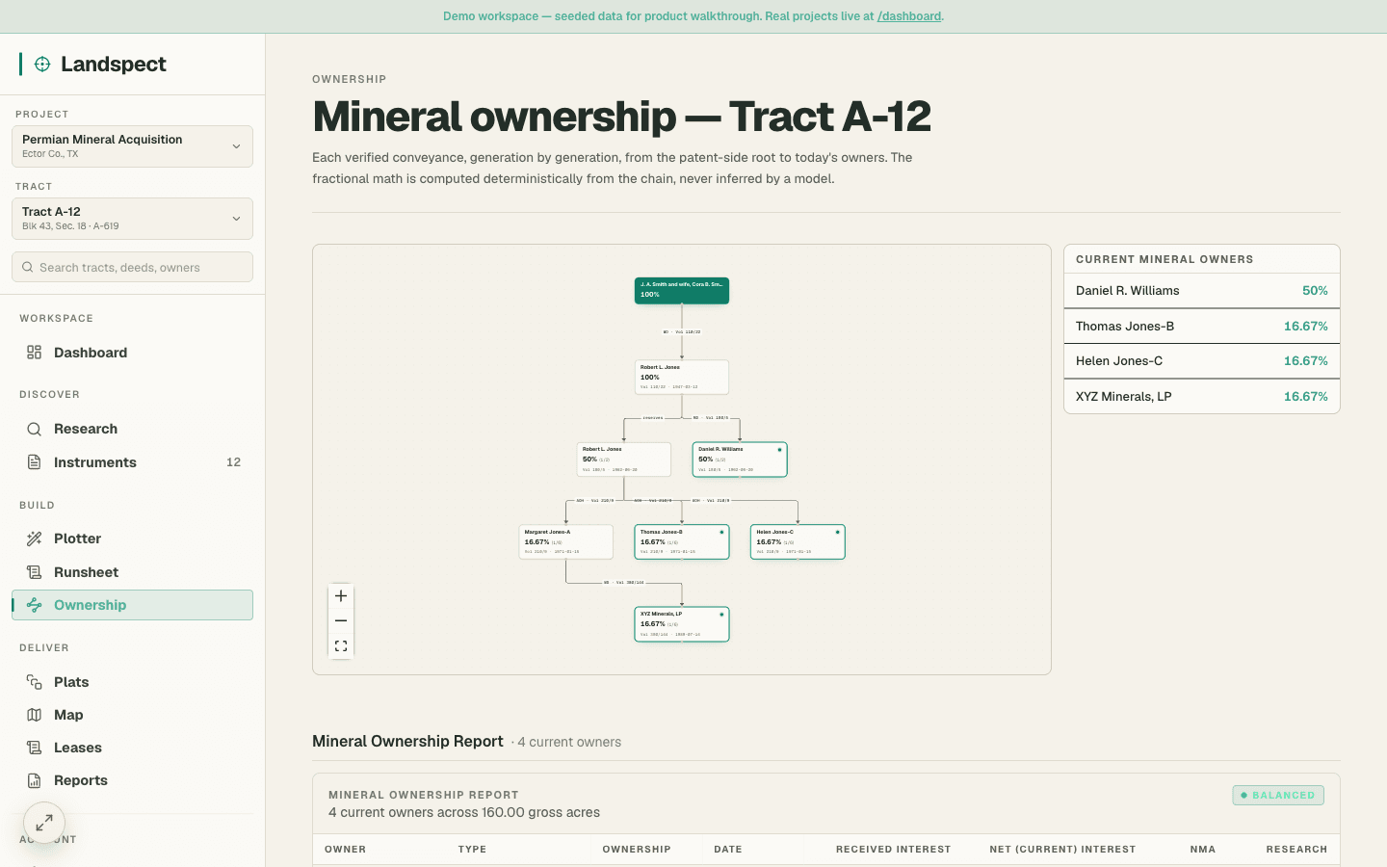Click the Instruments document icon

click(34, 462)
